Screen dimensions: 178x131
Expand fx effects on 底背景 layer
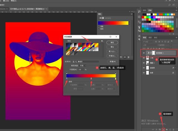[x=175, y=68]
